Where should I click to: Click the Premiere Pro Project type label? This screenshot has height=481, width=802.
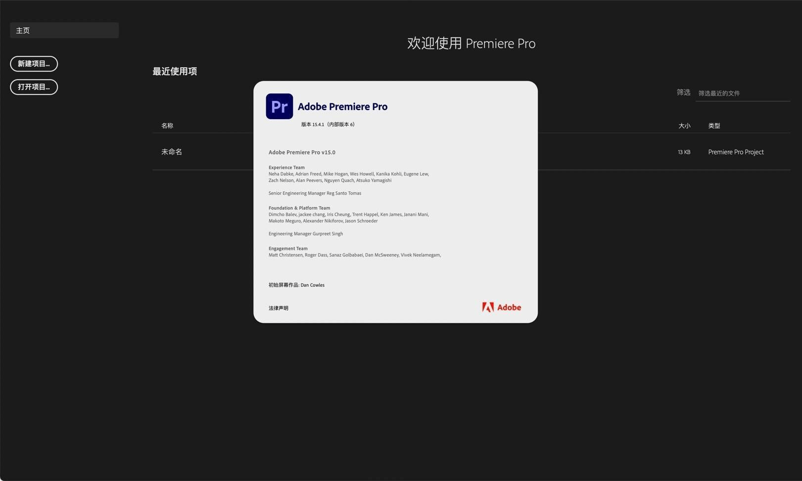(x=736, y=152)
